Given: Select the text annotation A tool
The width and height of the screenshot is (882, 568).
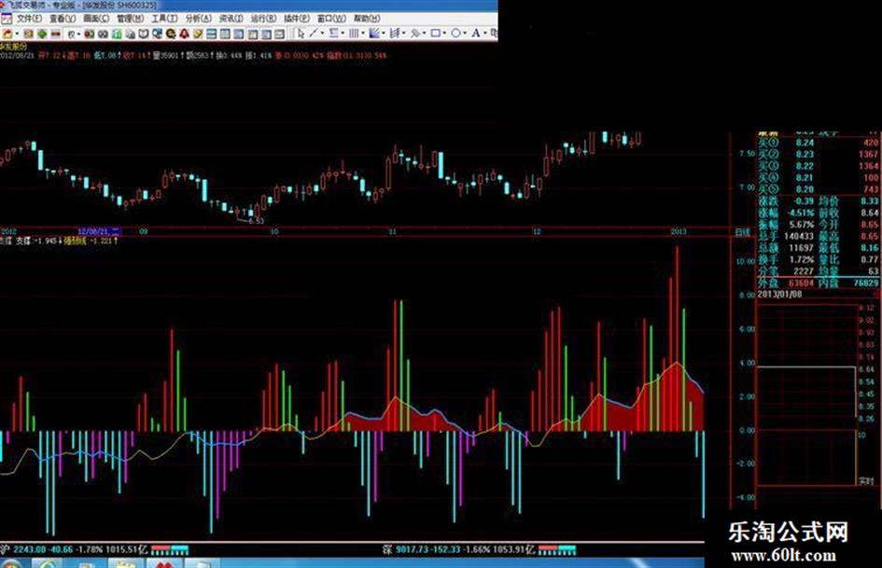Looking at the screenshot, I should click(476, 34).
